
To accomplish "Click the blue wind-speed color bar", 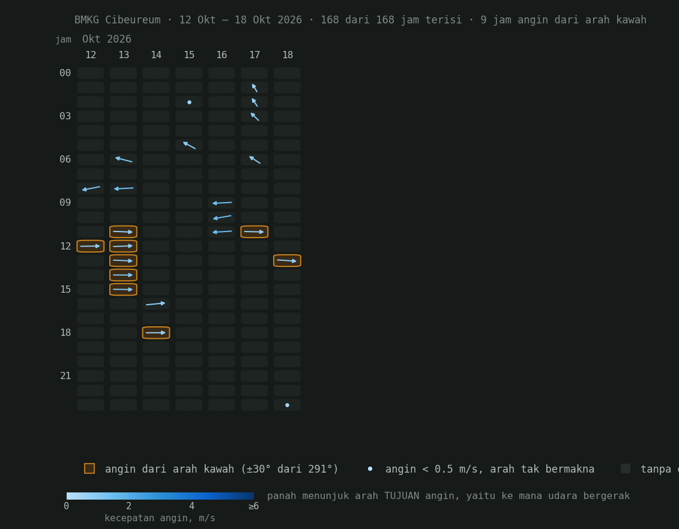I will point(160,496).
